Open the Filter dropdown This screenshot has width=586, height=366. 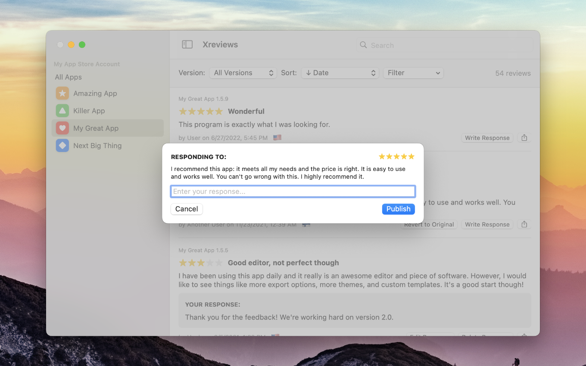[413, 73]
